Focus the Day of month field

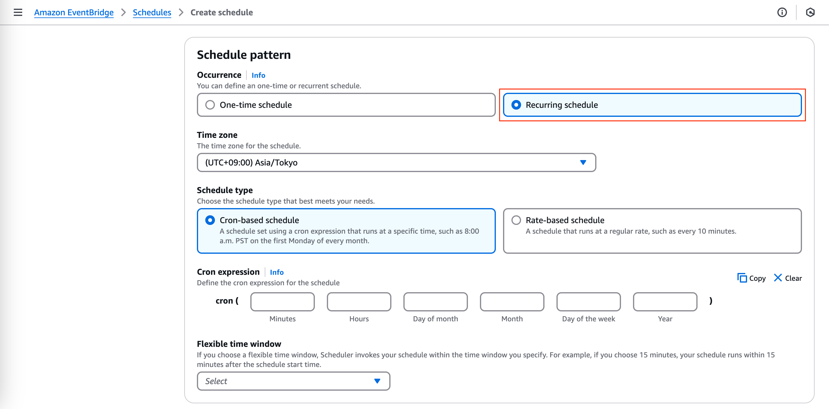pos(435,302)
